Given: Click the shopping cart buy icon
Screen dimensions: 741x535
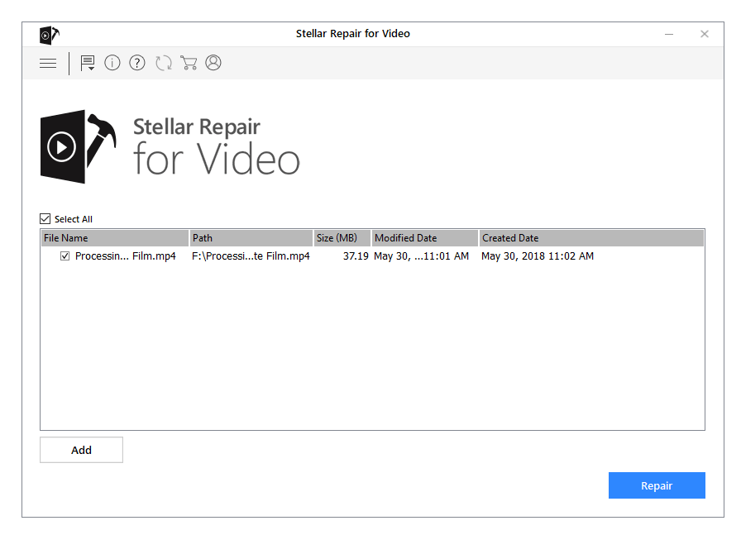Looking at the screenshot, I should point(189,63).
